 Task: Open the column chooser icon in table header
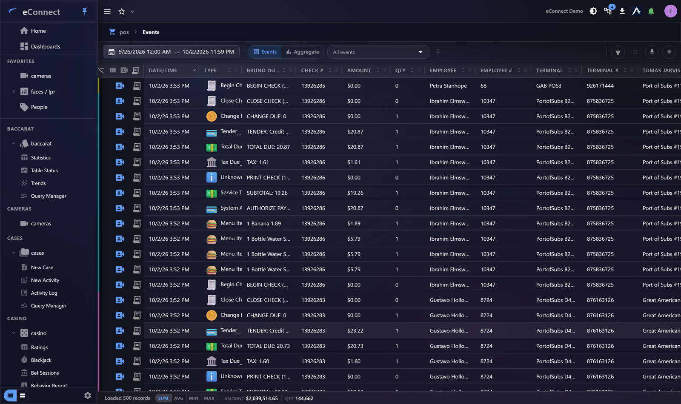tap(113, 70)
